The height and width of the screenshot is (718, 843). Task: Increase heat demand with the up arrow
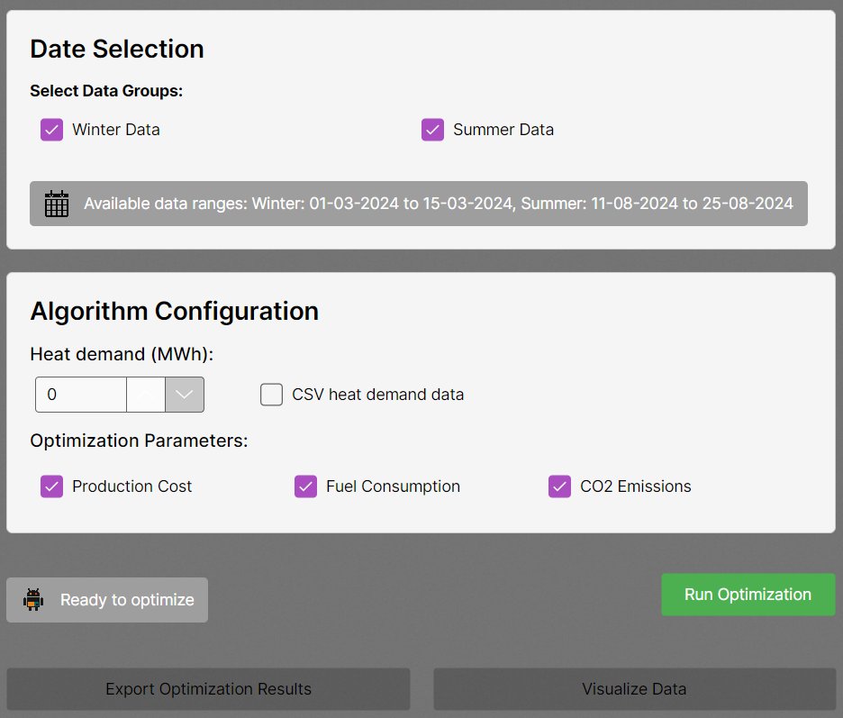[x=146, y=395]
